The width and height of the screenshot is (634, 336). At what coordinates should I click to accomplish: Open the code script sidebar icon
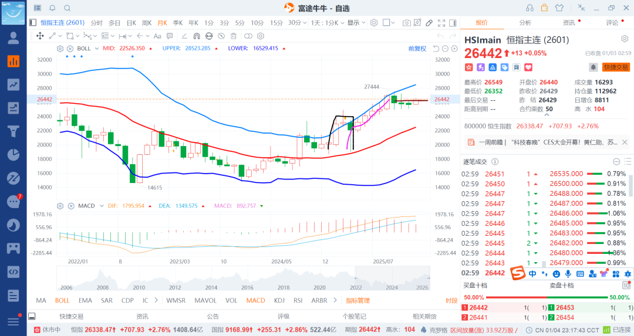pyautogui.click(x=14, y=271)
